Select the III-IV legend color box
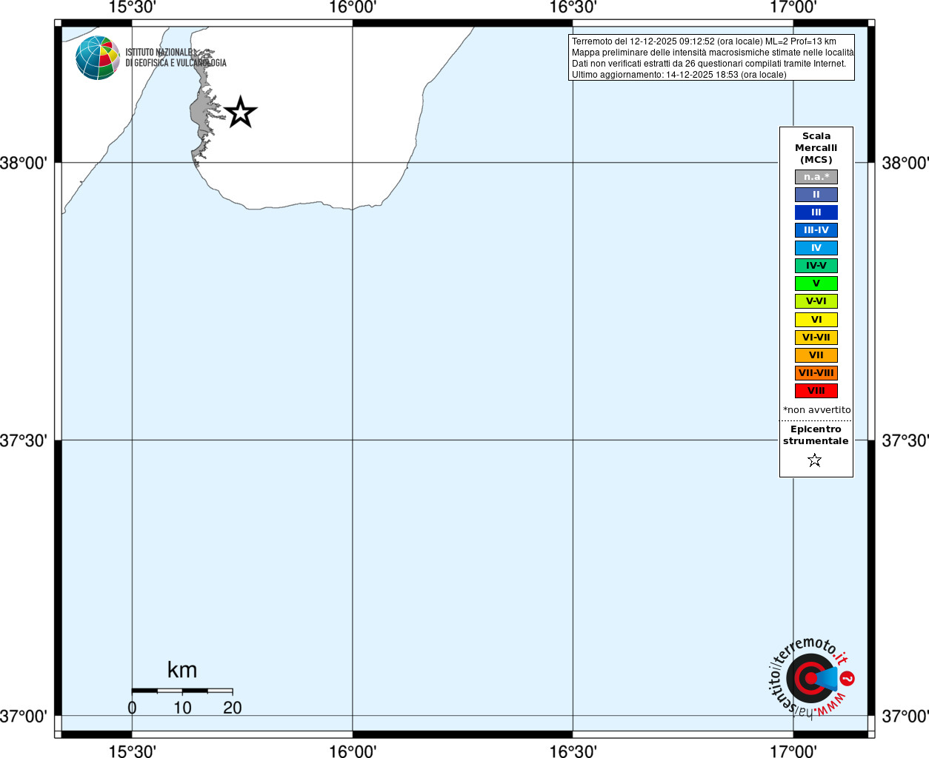Image resolution: width=929 pixels, height=758 pixels. point(816,230)
